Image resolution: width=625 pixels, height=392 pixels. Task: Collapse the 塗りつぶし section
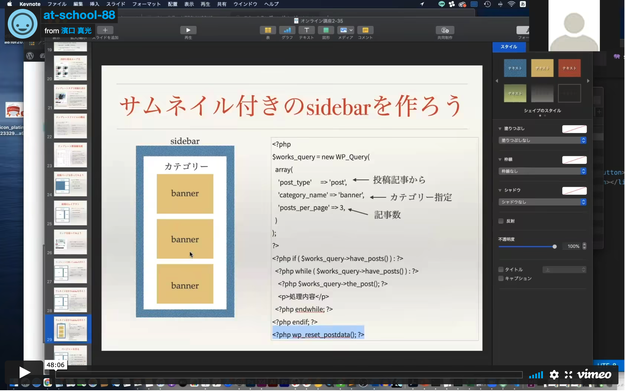click(x=500, y=129)
